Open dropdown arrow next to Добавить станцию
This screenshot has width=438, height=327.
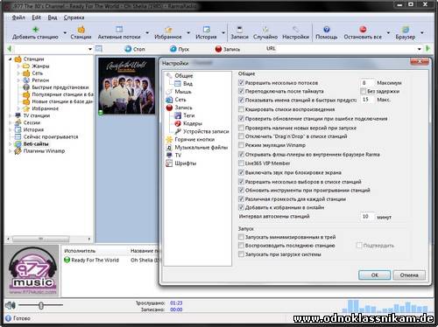pyautogui.click(x=65, y=32)
